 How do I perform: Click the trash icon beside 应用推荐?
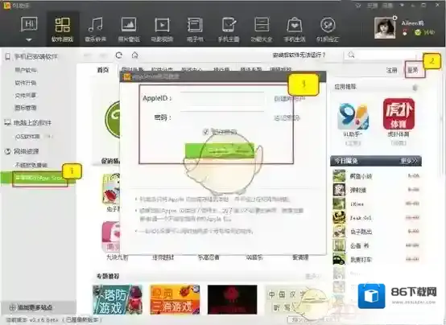[x=415, y=88]
